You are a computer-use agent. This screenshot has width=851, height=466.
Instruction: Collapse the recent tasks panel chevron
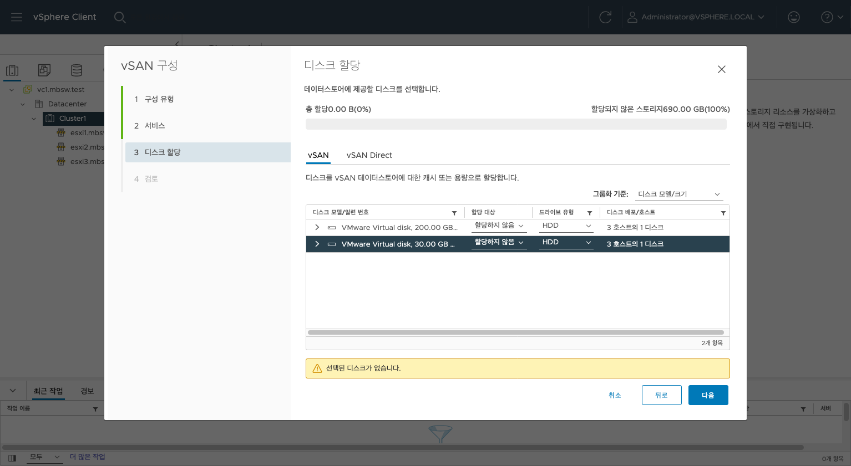click(13, 391)
